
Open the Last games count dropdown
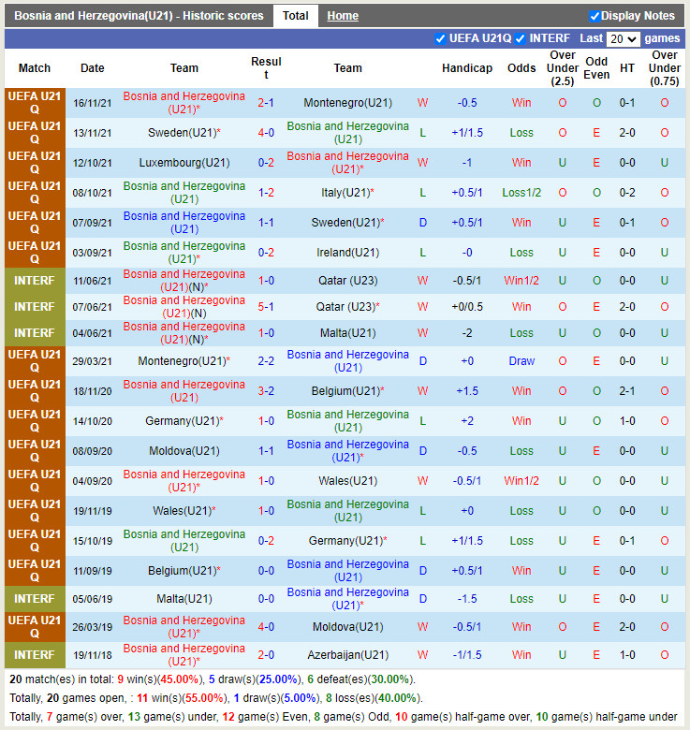(x=623, y=39)
